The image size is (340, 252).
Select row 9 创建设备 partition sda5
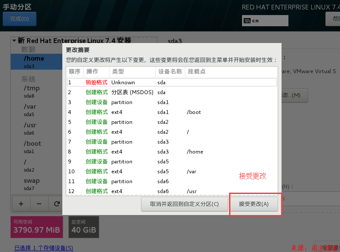tap(172, 162)
